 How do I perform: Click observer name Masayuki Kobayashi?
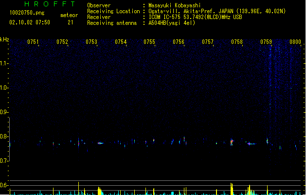[x=175, y=5]
